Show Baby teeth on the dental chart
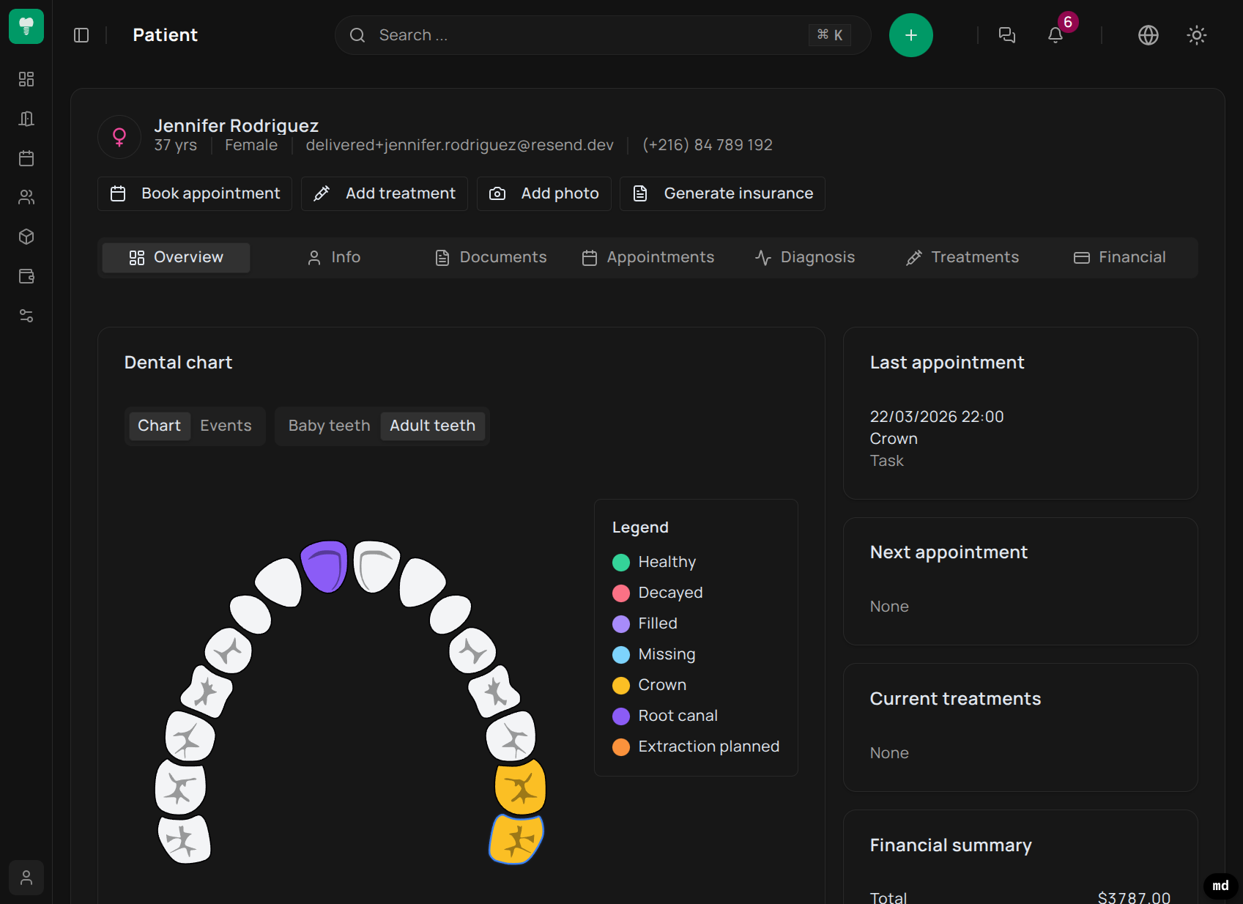Viewport: 1243px width, 904px height. coord(327,426)
